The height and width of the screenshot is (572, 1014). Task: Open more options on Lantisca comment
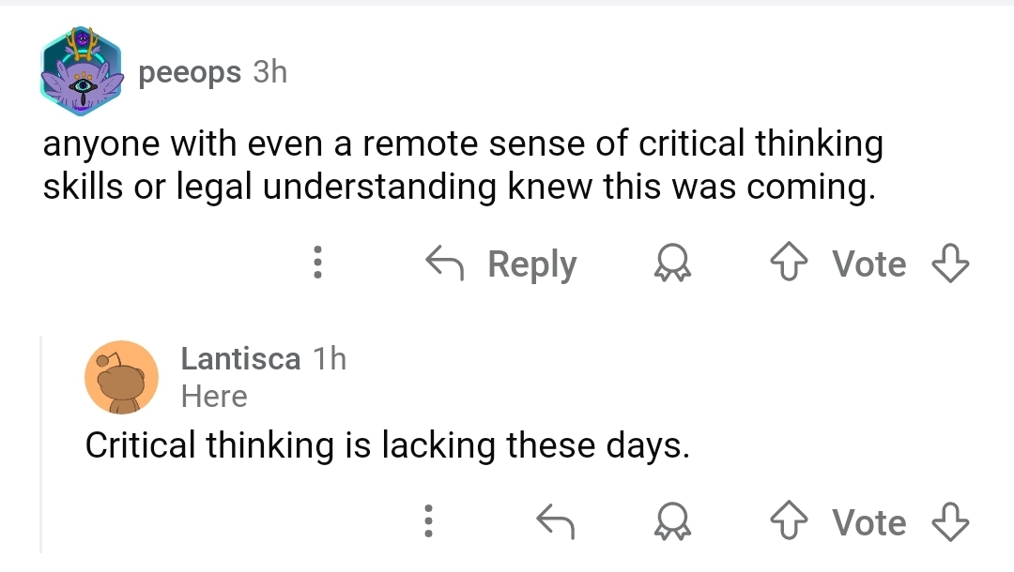(427, 521)
